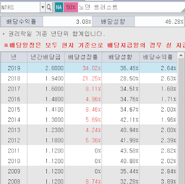Click the stock name 노던 트러스트
The height and width of the screenshot is (184, 185).
click(98, 7)
